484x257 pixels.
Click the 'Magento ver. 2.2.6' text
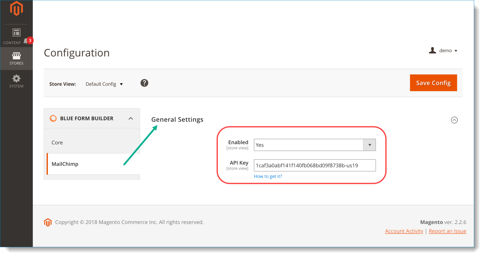443,222
